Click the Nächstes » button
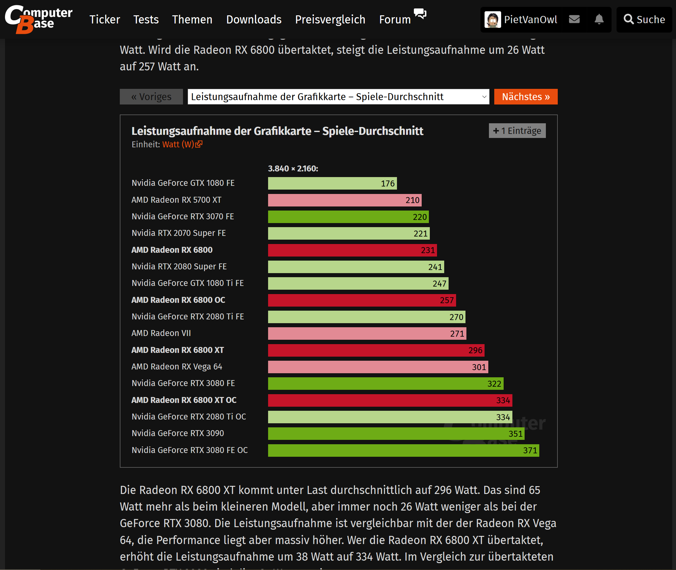The image size is (676, 570). click(x=526, y=97)
